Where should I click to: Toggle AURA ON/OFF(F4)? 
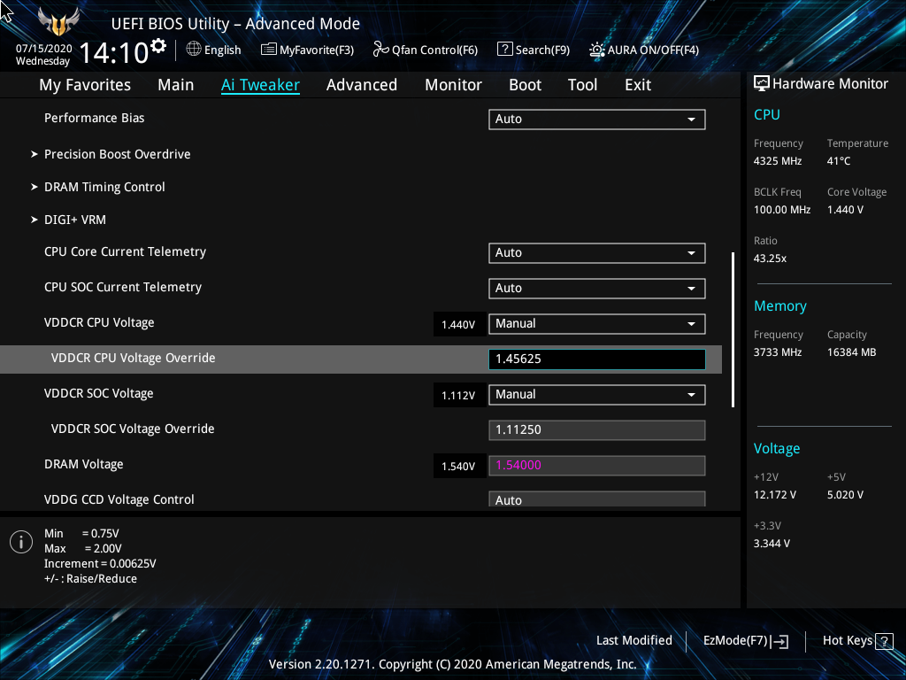click(644, 50)
